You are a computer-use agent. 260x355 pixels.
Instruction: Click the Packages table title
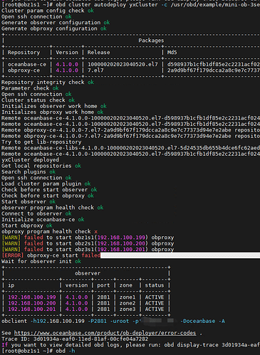pos(151,41)
